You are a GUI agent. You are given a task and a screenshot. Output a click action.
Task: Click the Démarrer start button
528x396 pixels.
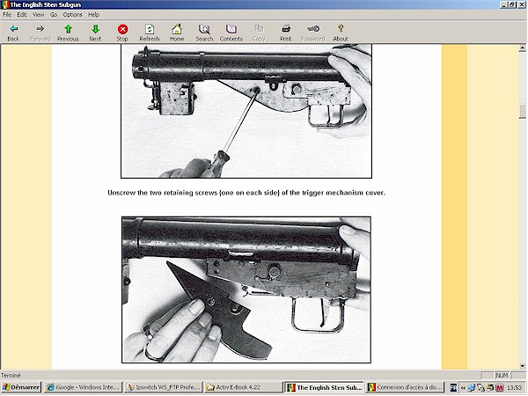[21, 387]
